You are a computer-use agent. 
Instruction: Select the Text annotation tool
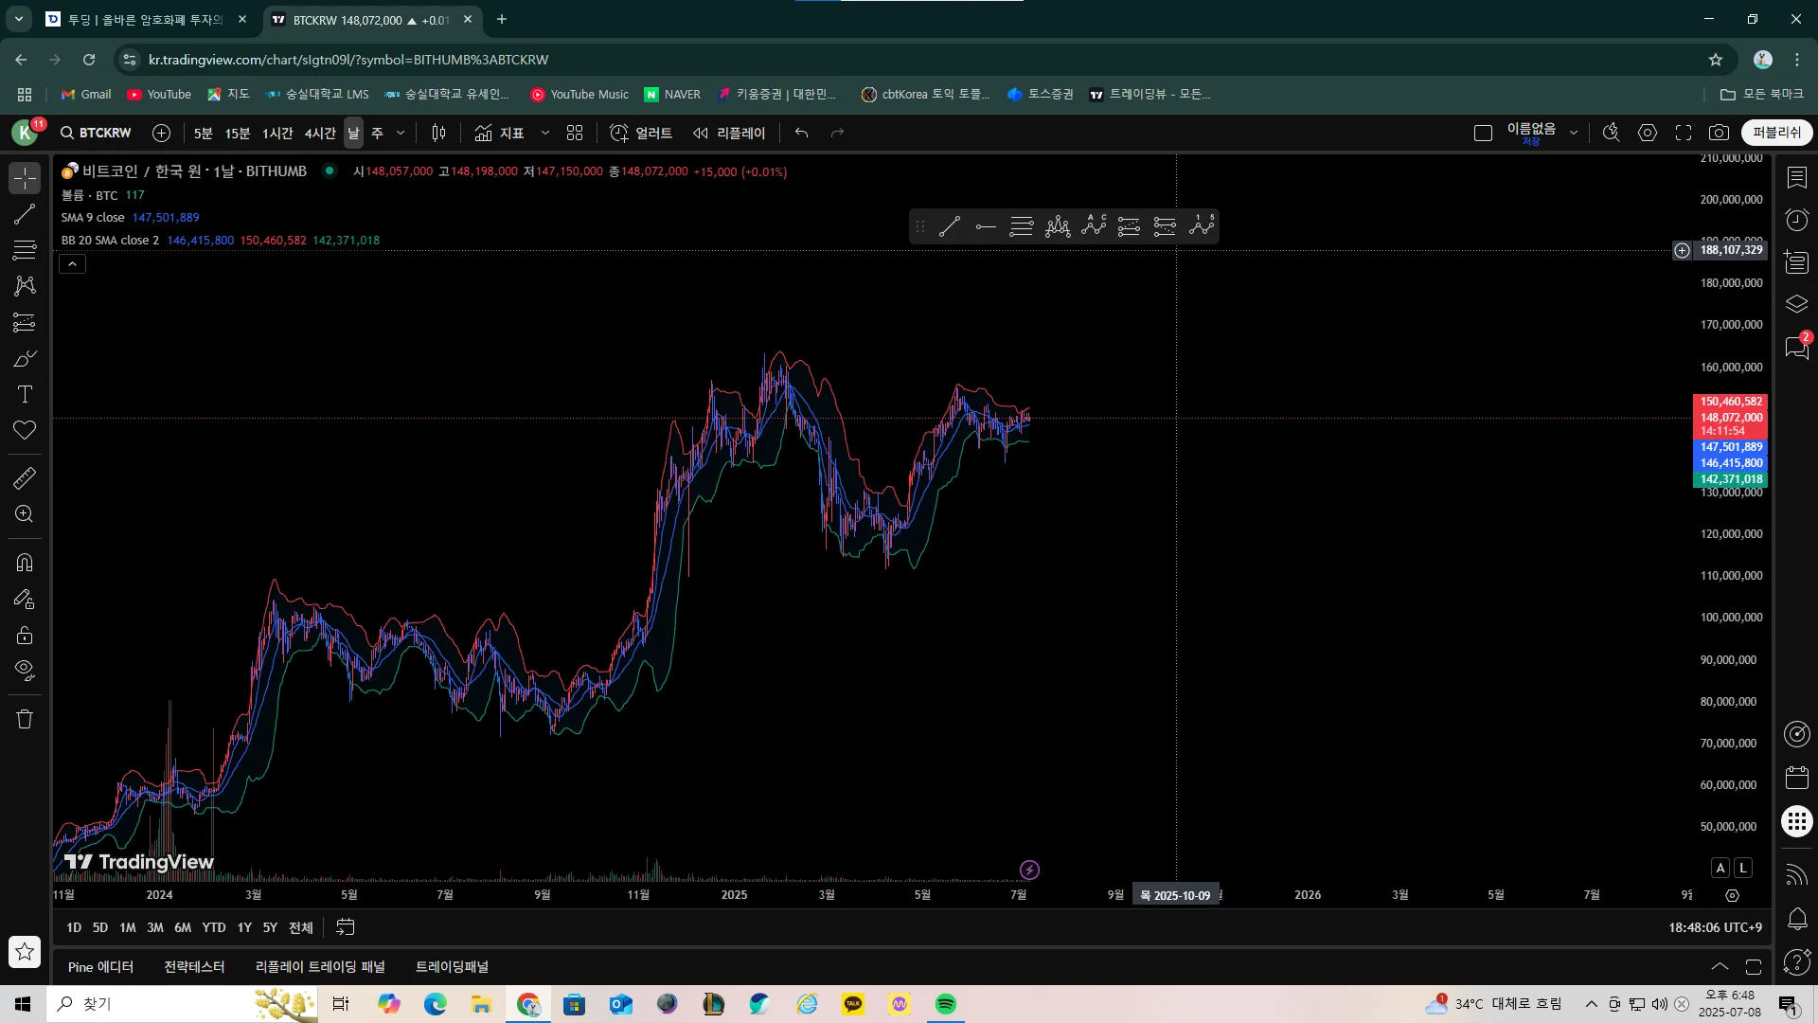point(25,394)
